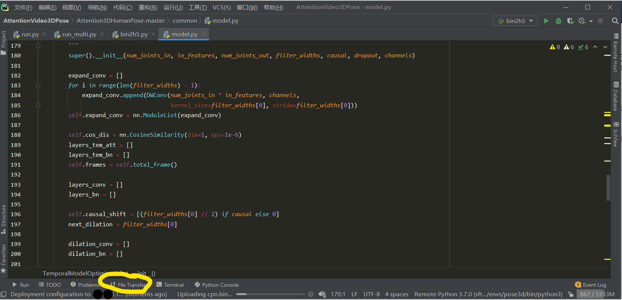Open the 代码(C) menu
The image size is (622, 300).
[x=122, y=7]
